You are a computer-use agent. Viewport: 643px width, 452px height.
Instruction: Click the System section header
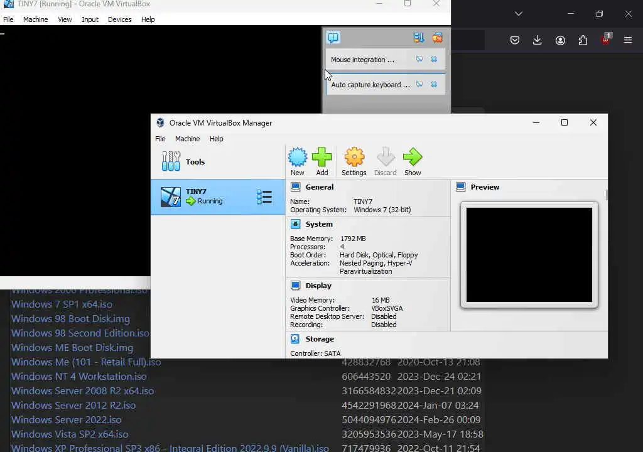click(319, 224)
